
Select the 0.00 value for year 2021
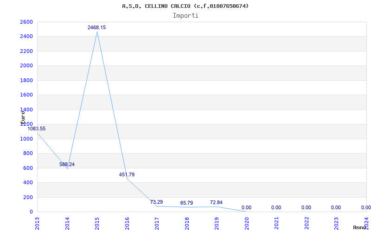[x=276, y=207]
